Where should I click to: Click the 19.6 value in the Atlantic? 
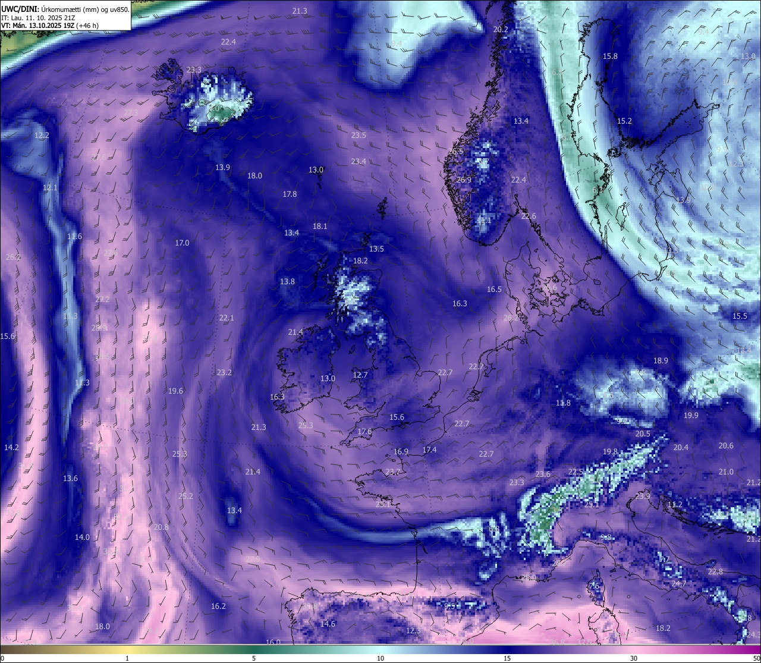(x=175, y=391)
